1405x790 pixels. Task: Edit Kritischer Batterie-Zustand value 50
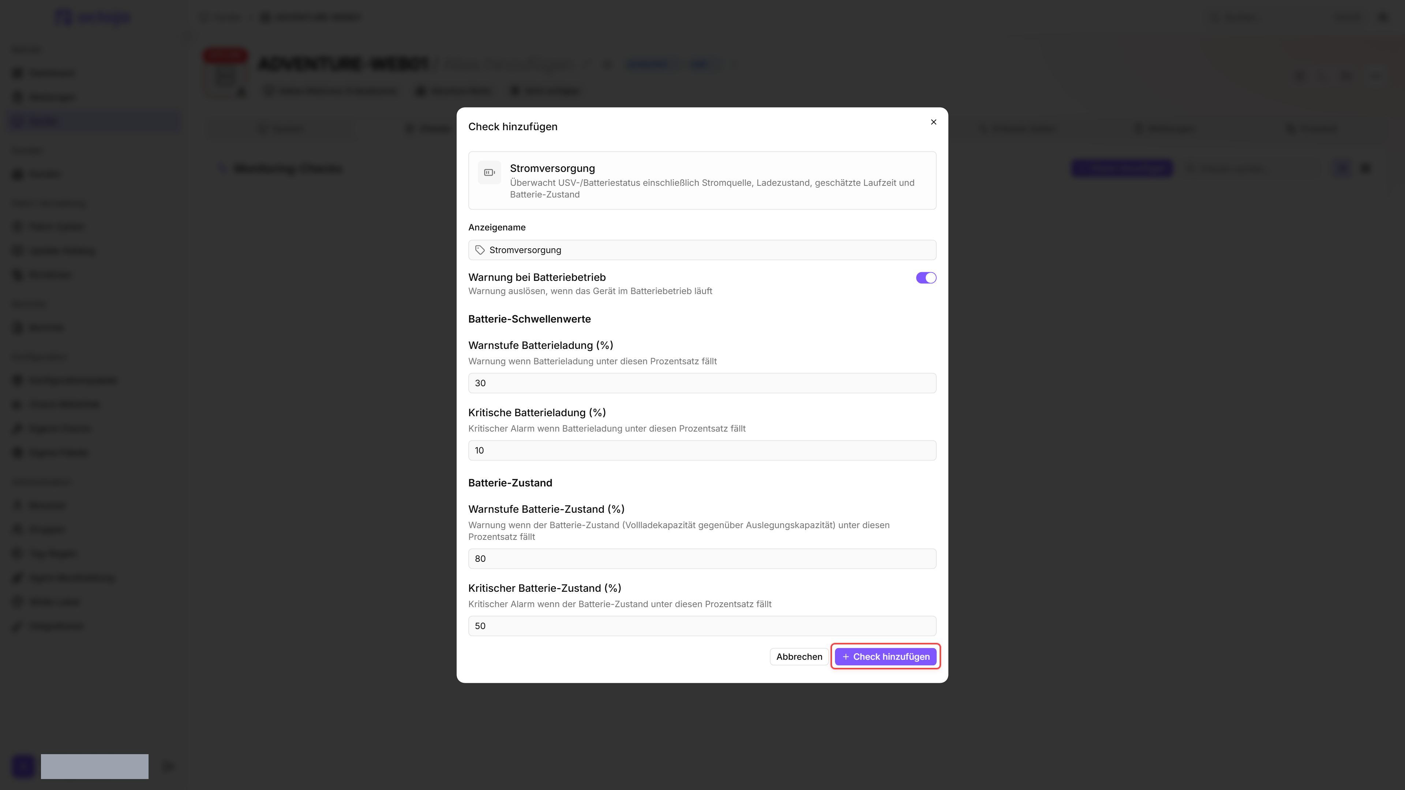pos(702,626)
